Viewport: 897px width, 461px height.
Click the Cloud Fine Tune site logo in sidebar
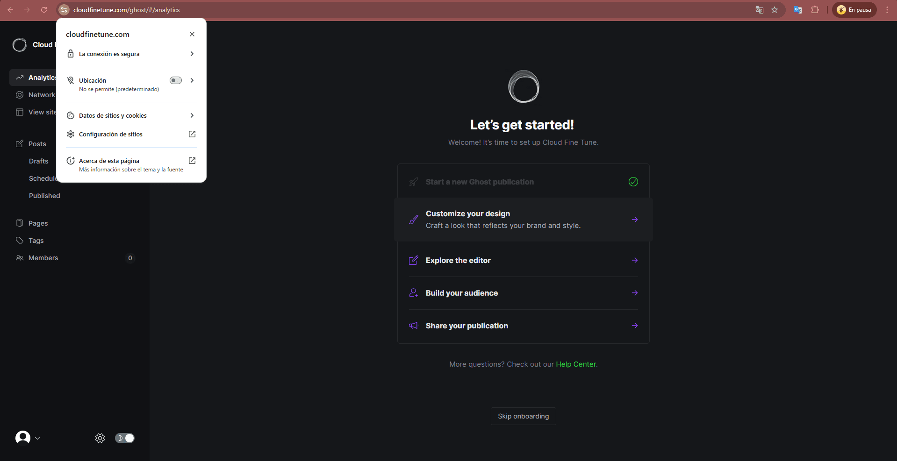click(x=20, y=45)
